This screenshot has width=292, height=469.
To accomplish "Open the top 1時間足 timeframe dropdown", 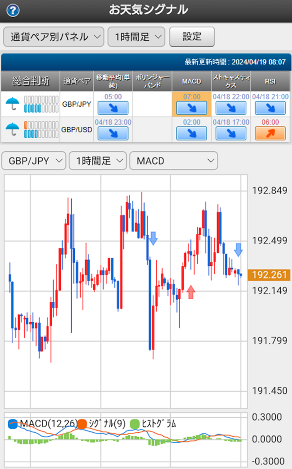I will [x=136, y=37].
